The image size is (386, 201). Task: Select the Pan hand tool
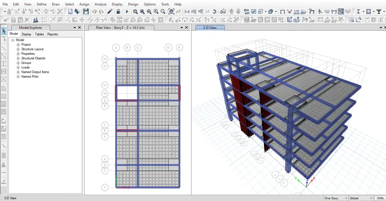(171, 12)
